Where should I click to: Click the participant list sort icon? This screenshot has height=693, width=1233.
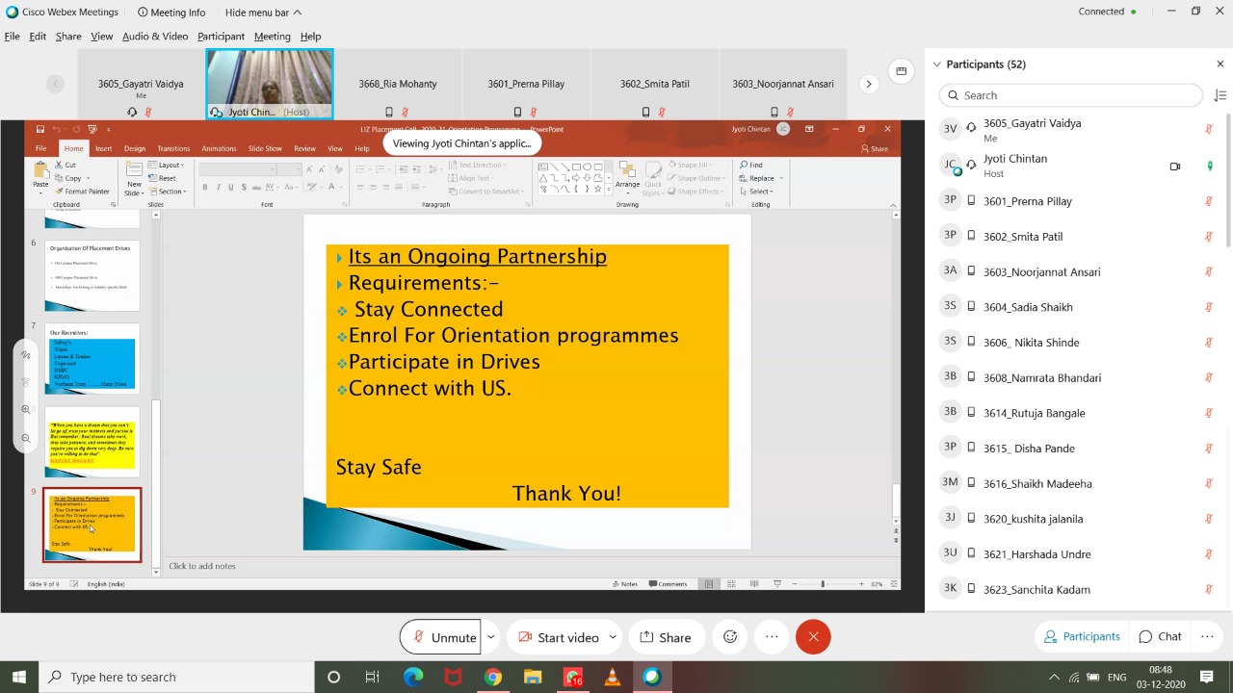(1220, 95)
